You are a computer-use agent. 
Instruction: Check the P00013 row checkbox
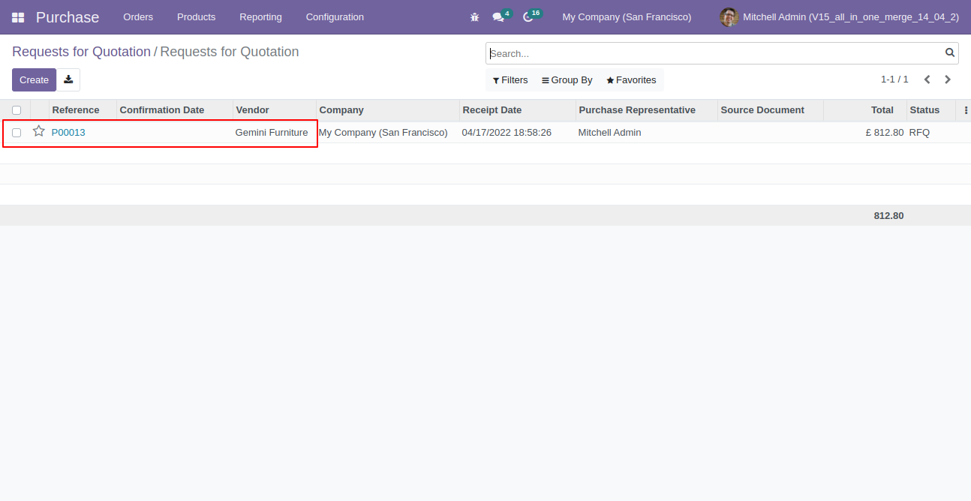(17, 133)
